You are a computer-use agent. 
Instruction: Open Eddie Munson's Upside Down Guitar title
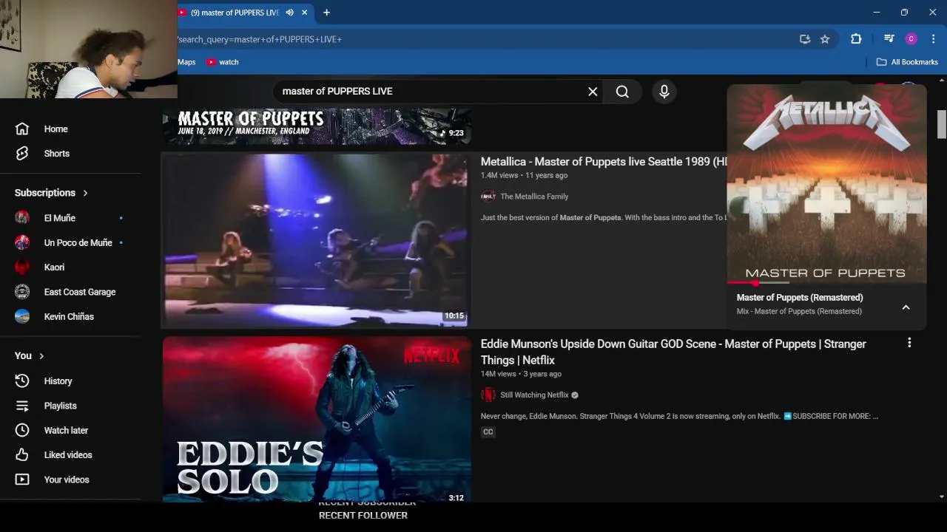tap(673, 352)
